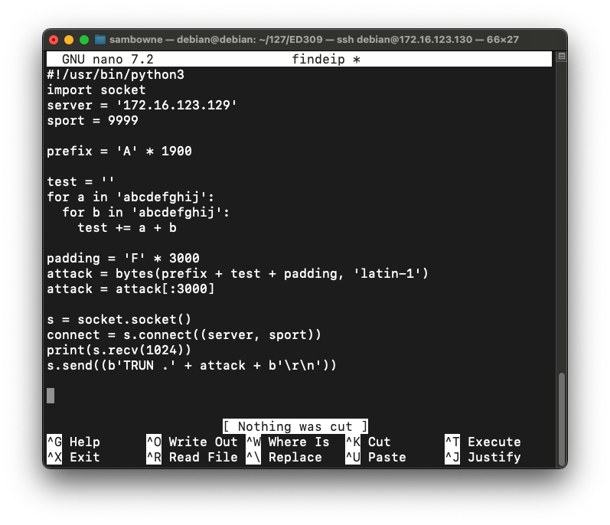Click the 'attack = bytes(...)' line

(x=238, y=273)
